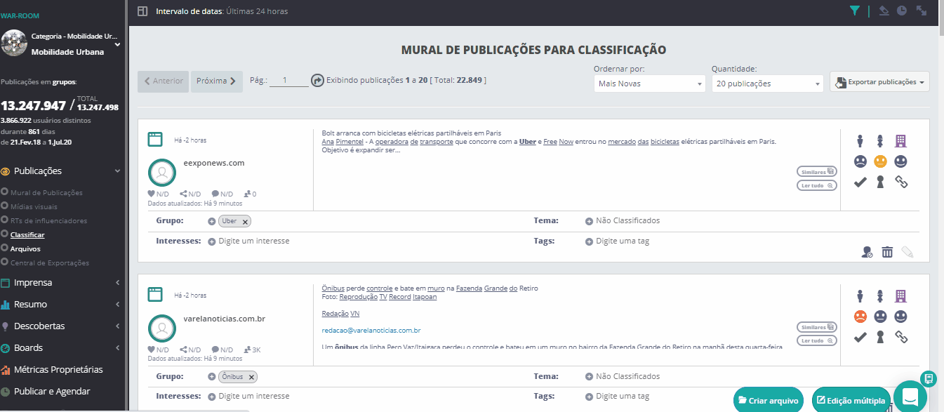944x412 pixels.
Task: Open the Boards sidebar menu
Action: [62, 348]
